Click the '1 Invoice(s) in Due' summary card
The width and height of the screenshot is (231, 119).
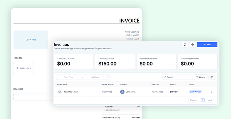[115, 62]
